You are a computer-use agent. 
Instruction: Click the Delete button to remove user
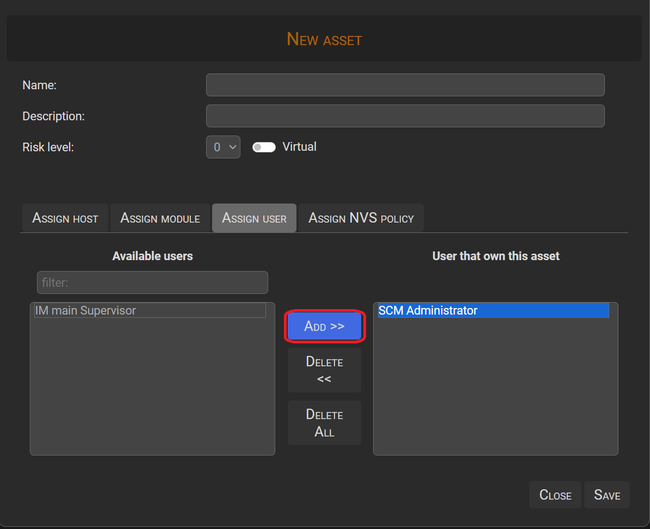(324, 370)
